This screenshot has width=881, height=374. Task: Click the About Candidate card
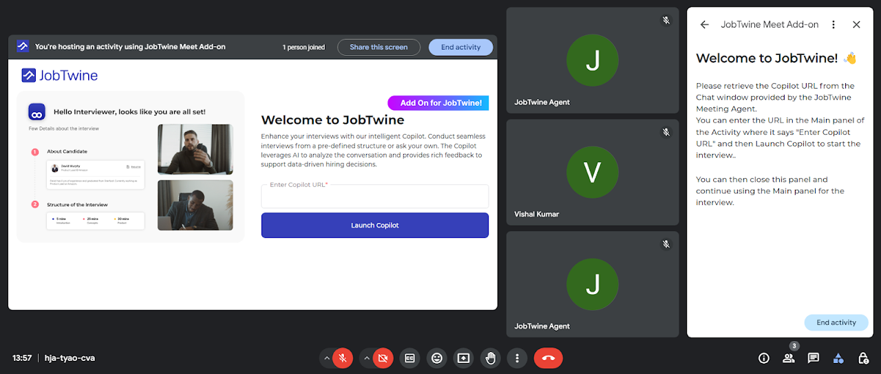click(96, 175)
